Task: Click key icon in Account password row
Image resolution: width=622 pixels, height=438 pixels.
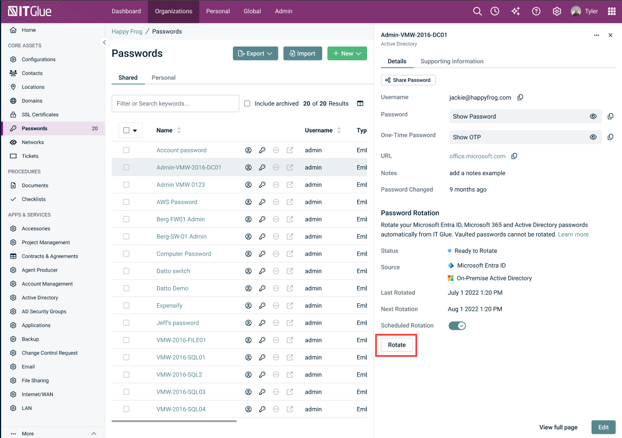Action: (x=262, y=150)
